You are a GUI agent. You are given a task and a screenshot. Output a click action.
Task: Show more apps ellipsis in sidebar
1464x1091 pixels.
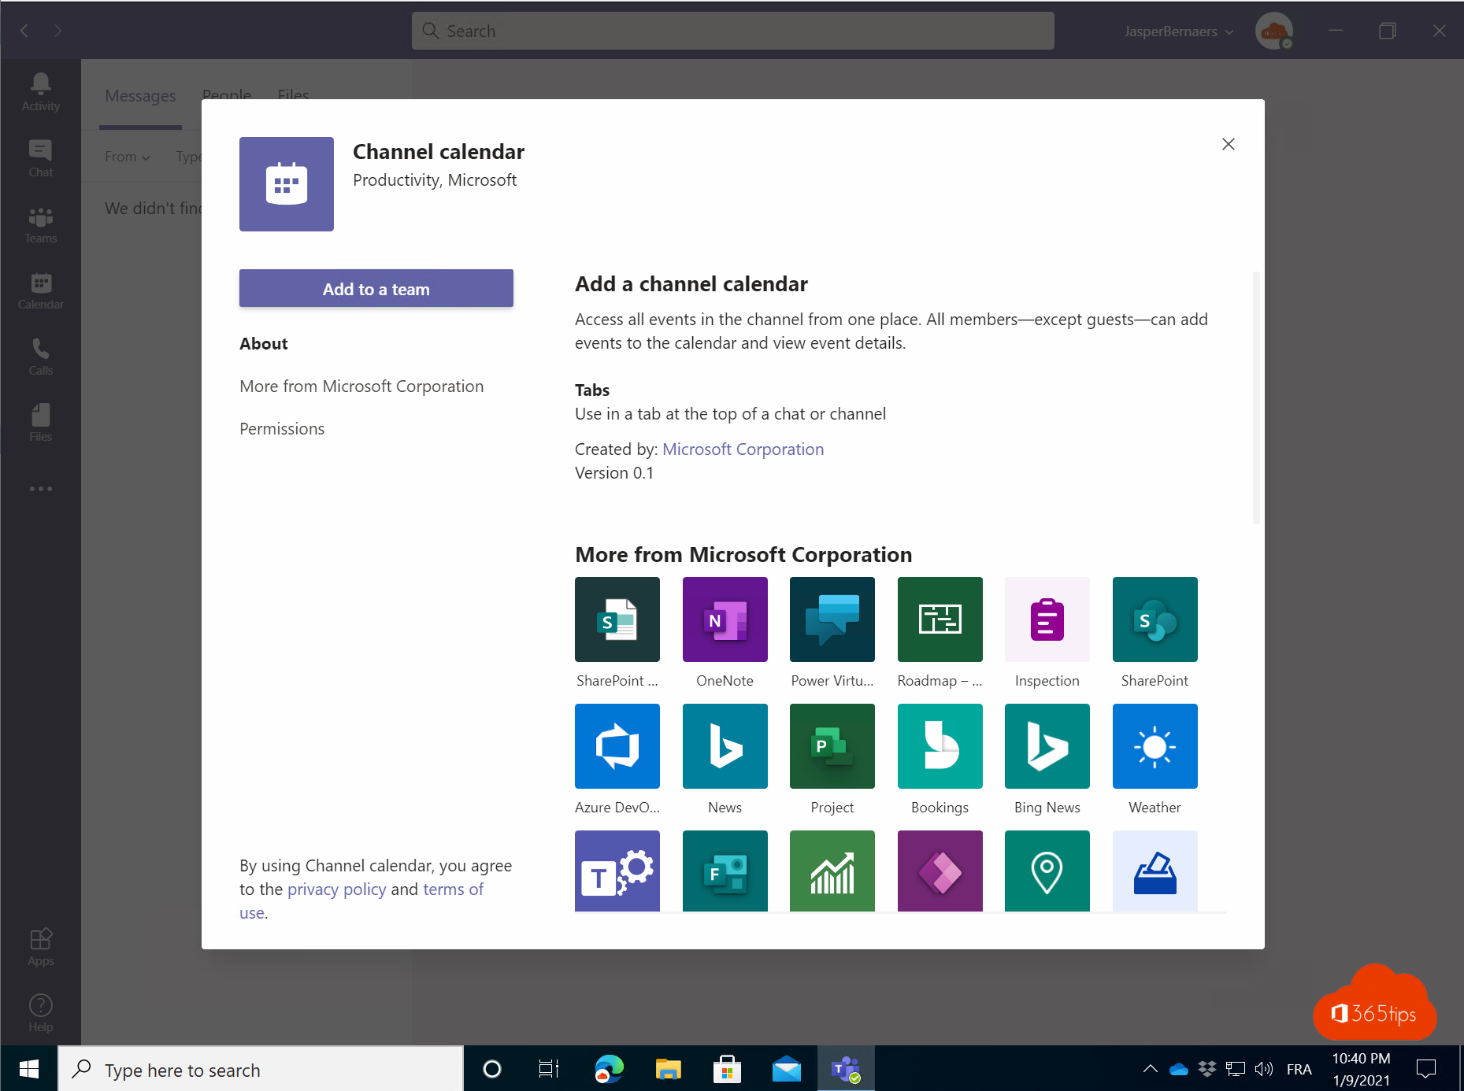(41, 489)
